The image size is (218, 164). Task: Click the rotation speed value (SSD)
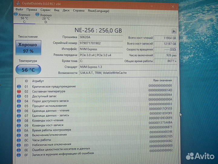click(x=165, y=50)
